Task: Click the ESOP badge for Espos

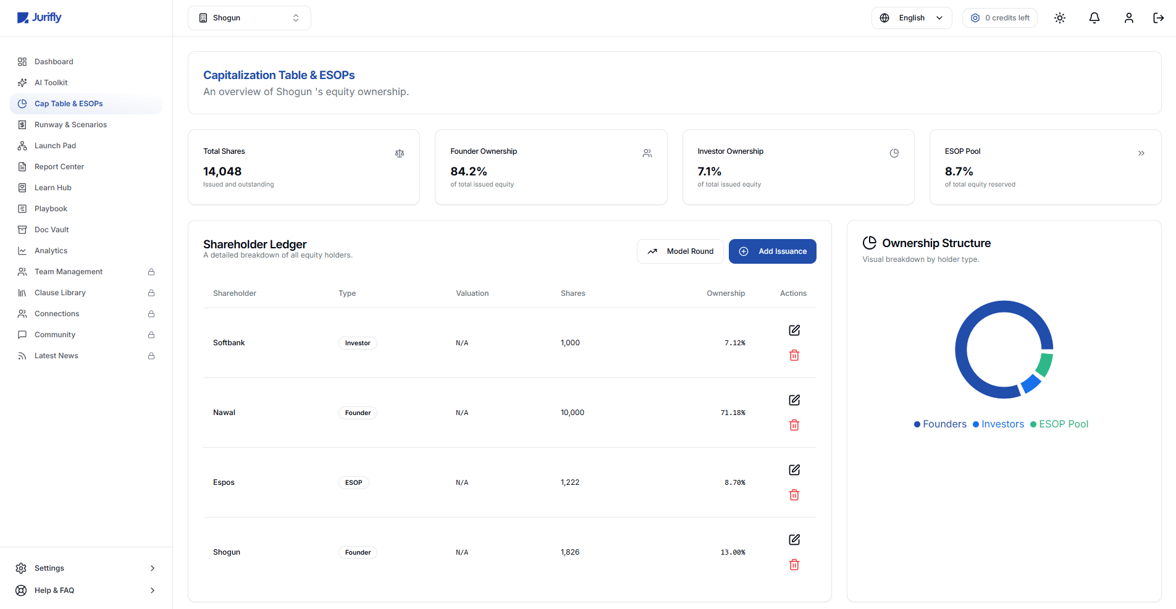Action: pyautogui.click(x=354, y=483)
